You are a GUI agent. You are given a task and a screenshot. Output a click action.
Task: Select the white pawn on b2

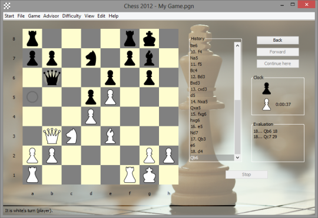(52, 156)
